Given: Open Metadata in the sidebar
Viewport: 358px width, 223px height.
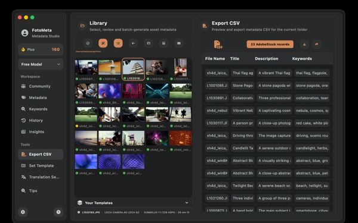Looking at the screenshot, I should [x=41, y=98].
